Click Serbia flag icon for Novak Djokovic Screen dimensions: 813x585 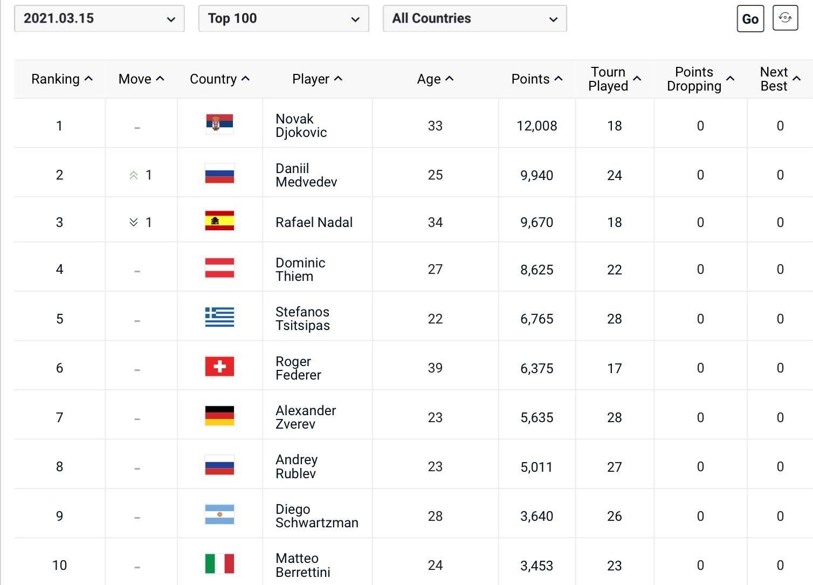pos(219,124)
